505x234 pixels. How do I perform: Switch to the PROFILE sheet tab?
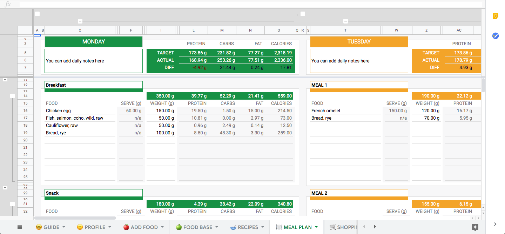(94, 227)
